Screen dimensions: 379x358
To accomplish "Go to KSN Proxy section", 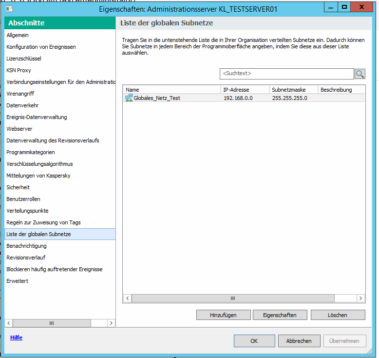I will point(19,70).
